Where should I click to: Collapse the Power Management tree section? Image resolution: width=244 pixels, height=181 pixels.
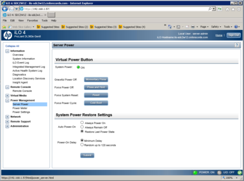click(x=7, y=100)
